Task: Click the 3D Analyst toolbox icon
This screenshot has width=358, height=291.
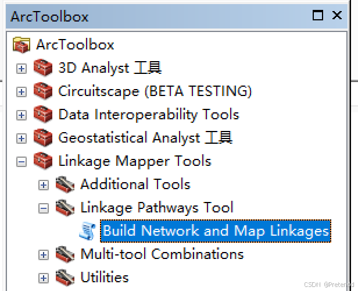Action: (x=43, y=68)
